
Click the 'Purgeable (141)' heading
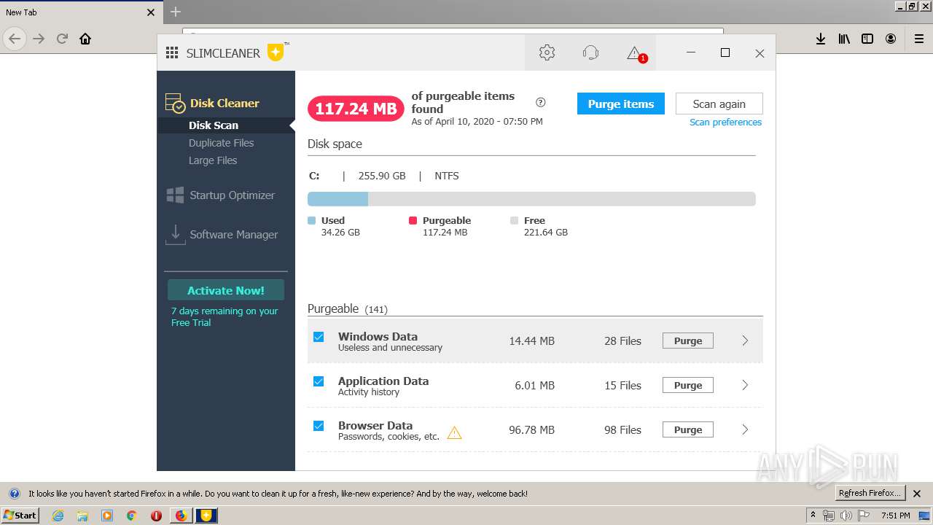tap(348, 308)
